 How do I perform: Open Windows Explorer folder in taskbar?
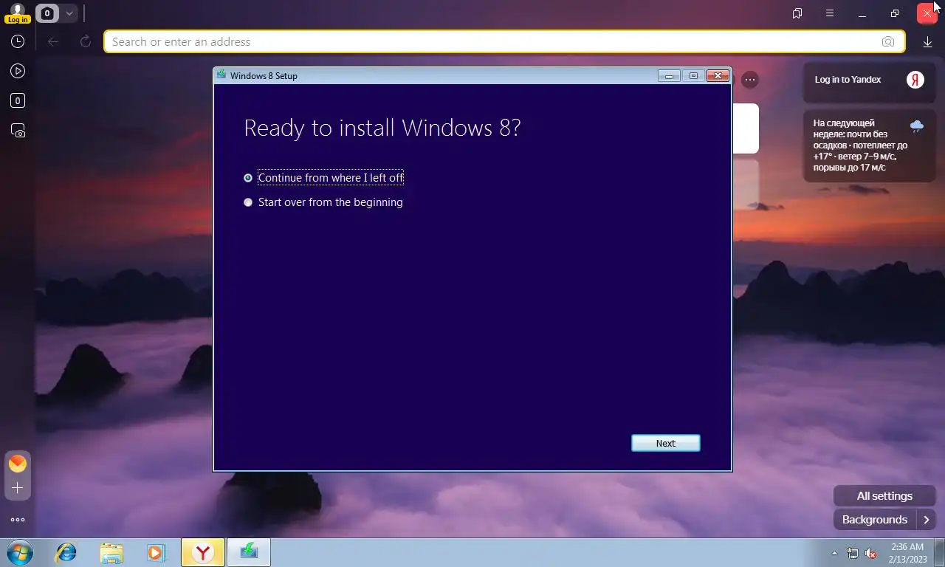pyautogui.click(x=111, y=552)
